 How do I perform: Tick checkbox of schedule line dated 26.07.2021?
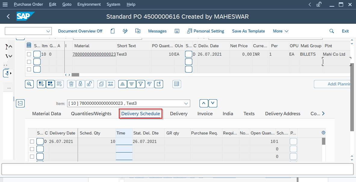pyautogui.click(x=32, y=142)
